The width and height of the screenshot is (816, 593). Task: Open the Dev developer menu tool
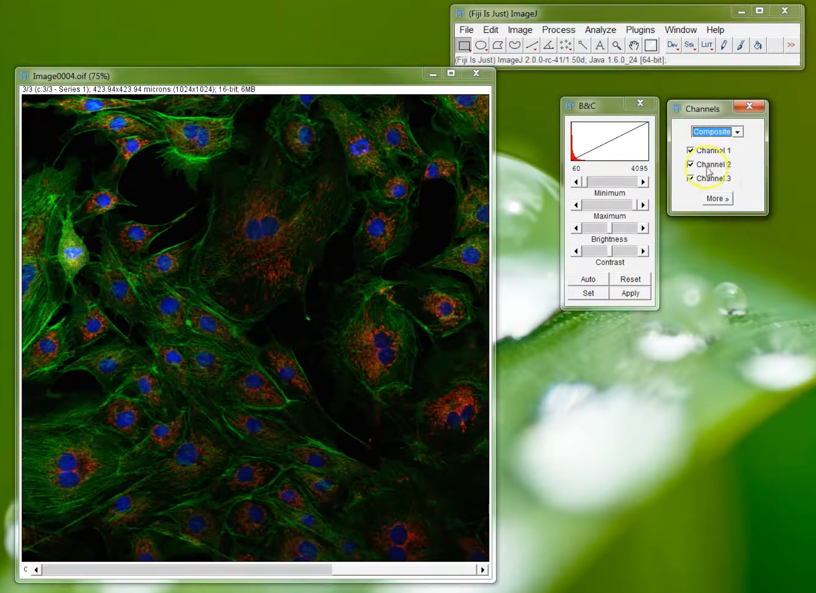[673, 45]
